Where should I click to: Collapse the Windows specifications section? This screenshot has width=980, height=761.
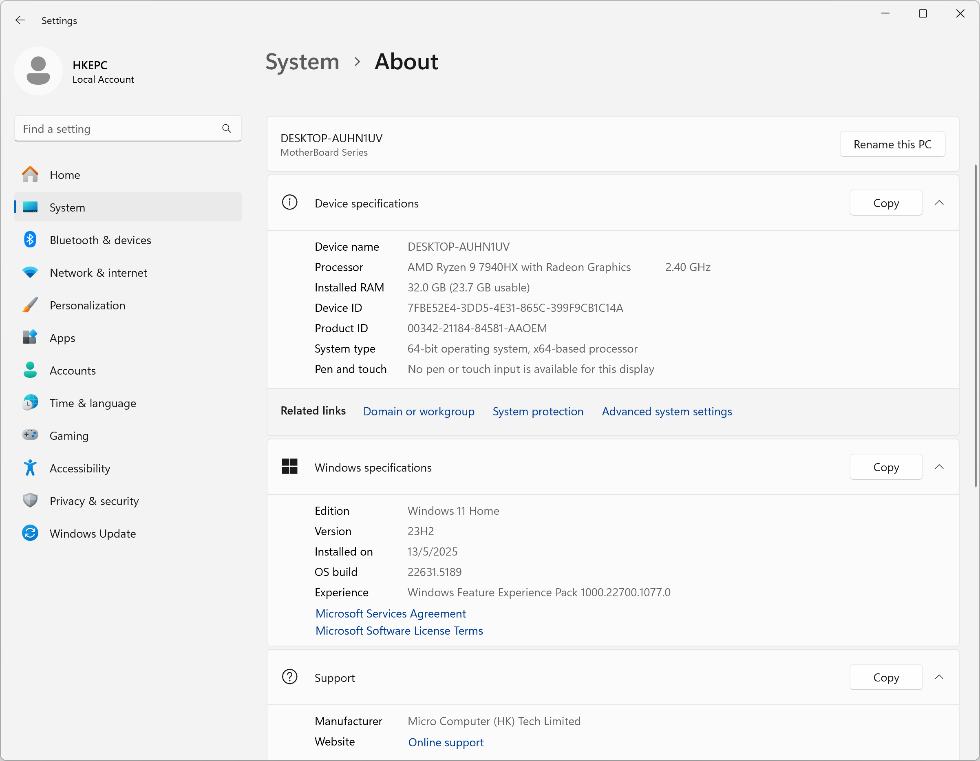click(x=939, y=467)
